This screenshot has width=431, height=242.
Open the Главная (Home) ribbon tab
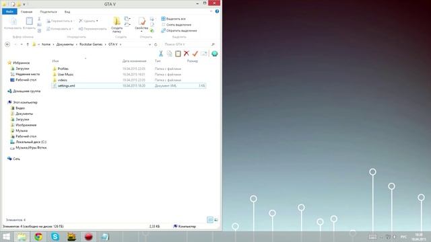click(26, 12)
